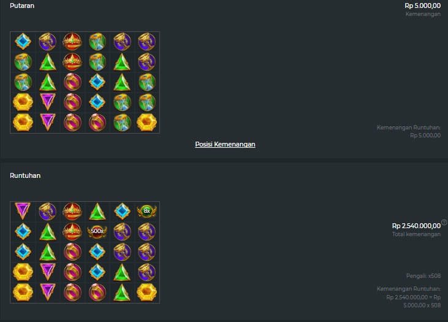Click pink ring left of green triangle, Runtuhan bottom row
Screen dimensions: 448x322
click(x=97, y=293)
